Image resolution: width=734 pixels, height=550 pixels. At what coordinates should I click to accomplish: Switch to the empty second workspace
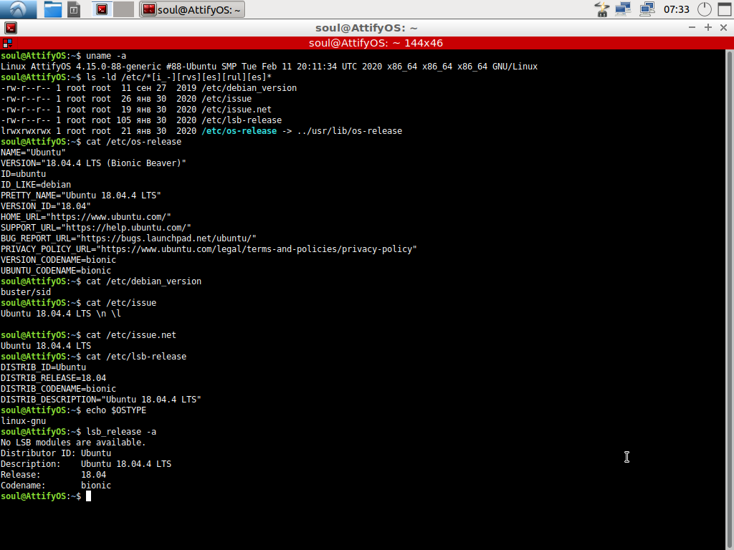pos(123,9)
